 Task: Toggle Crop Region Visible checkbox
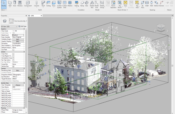click(14, 56)
